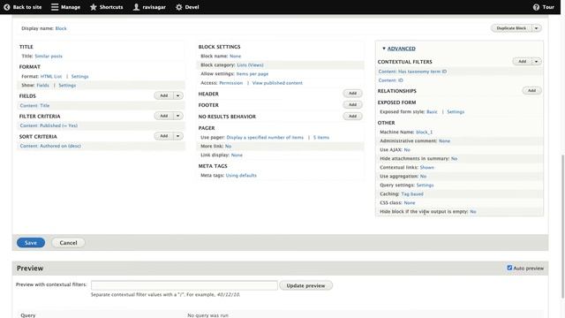Open the Sort Criteria Add dropdown arrow
Image resolution: width=565 pixels, height=318 pixels.
[x=178, y=136]
